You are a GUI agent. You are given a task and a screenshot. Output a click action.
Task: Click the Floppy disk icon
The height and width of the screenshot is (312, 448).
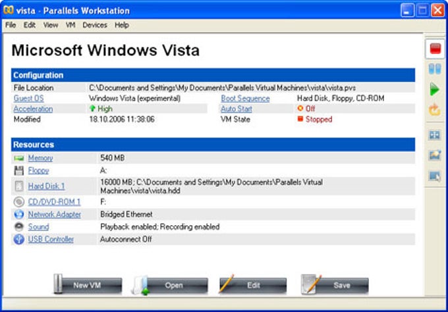click(x=19, y=170)
